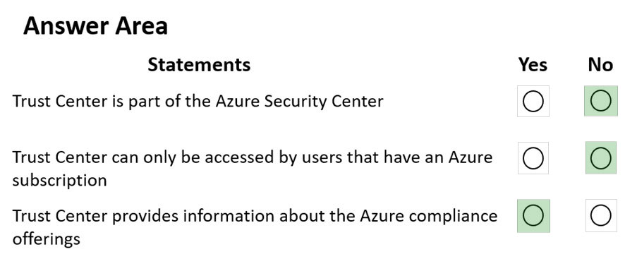Select Yes for Trust Center part of Security Center
This screenshot has width=637, height=271.
pos(533,101)
